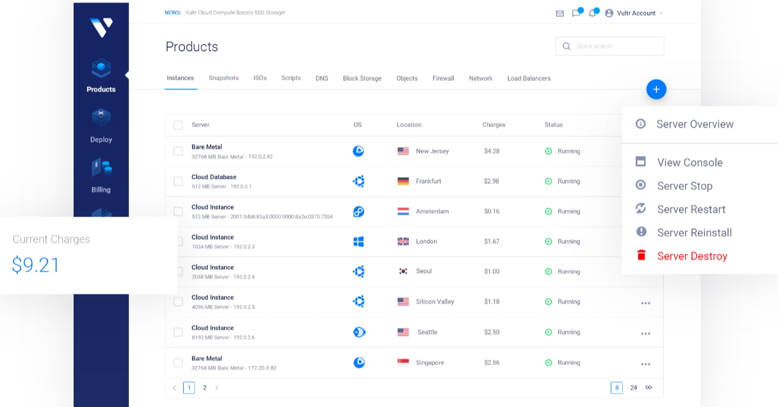Switch to the Load Balancers tab
The width and height of the screenshot is (778, 407).
point(529,78)
